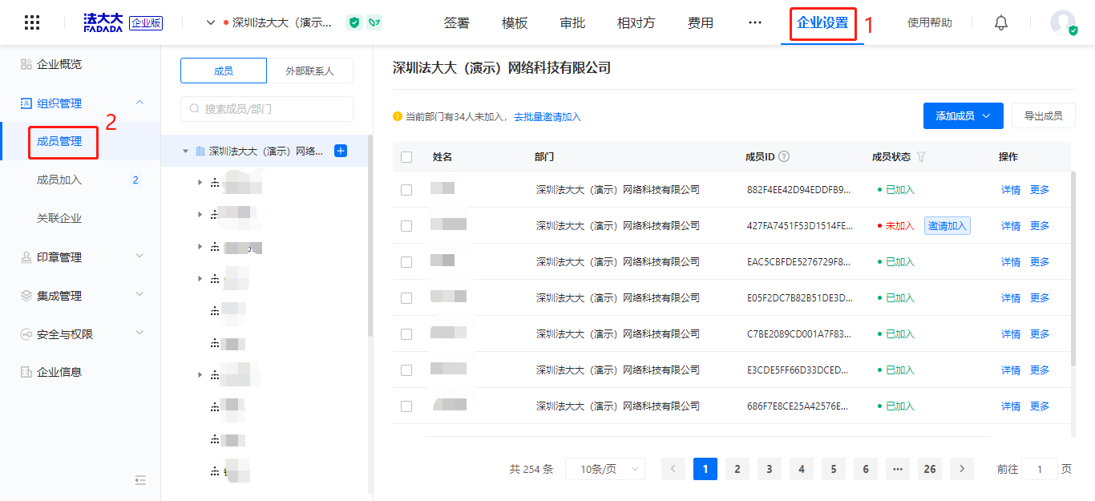
Task: Check the row with ID E05F2DC7B82B51DE3D
Action: pyautogui.click(x=406, y=298)
